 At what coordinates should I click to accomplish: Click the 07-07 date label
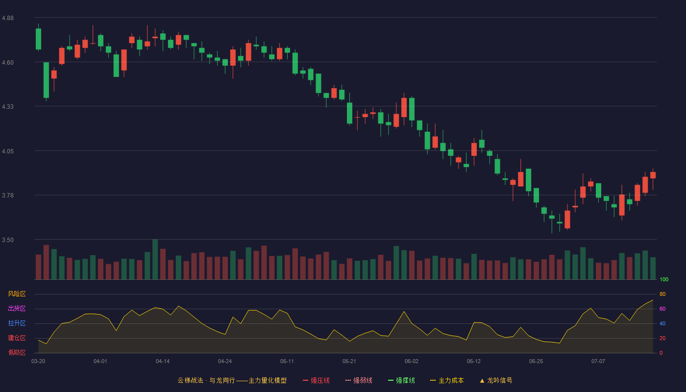click(x=598, y=361)
